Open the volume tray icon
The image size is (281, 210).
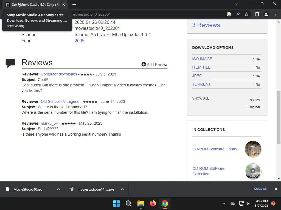(248, 203)
